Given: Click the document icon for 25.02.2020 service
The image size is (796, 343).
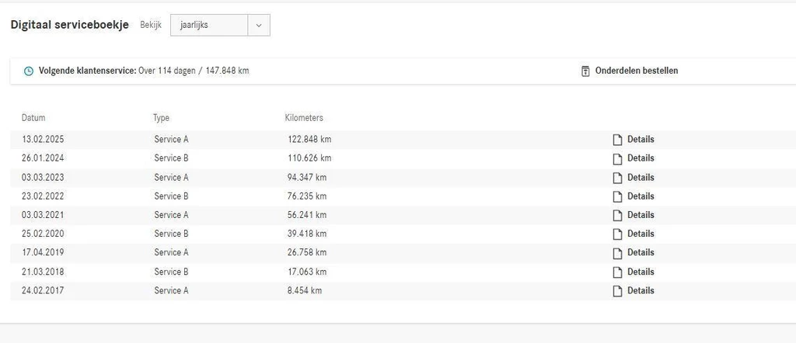Looking at the screenshot, I should tap(617, 234).
